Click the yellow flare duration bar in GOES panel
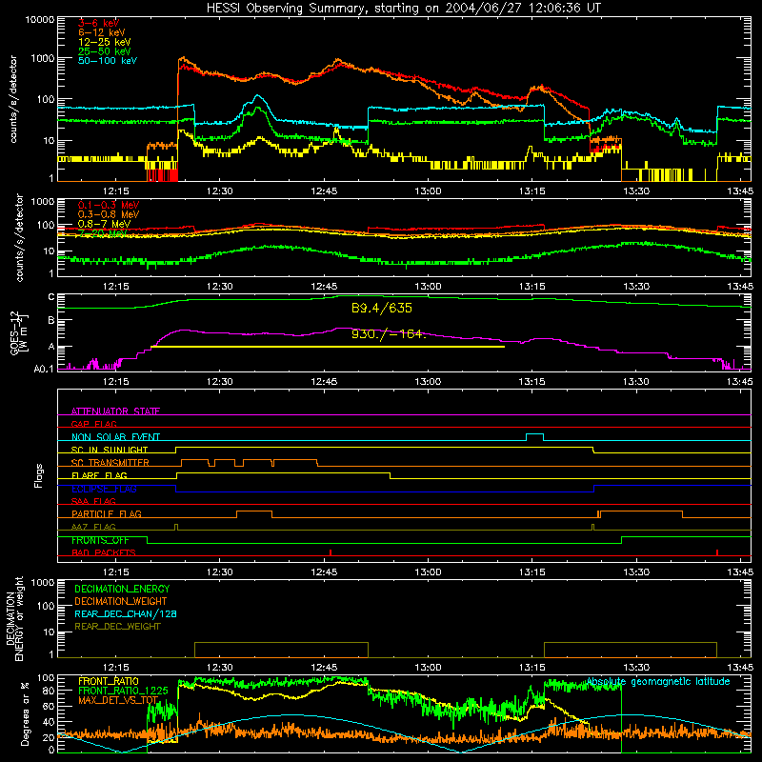Image resolution: width=762 pixels, height=762 pixels. tap(328, 347)
